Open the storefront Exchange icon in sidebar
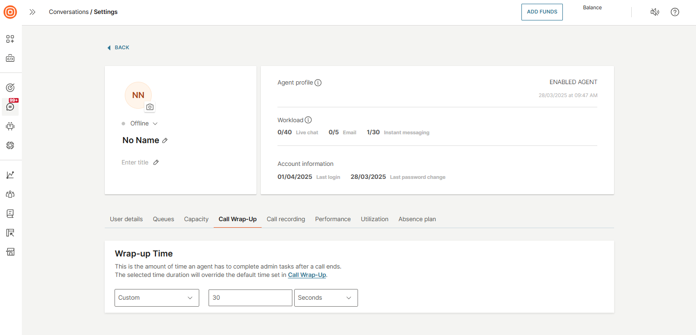 pyautogui.click(x=10, y=252)
